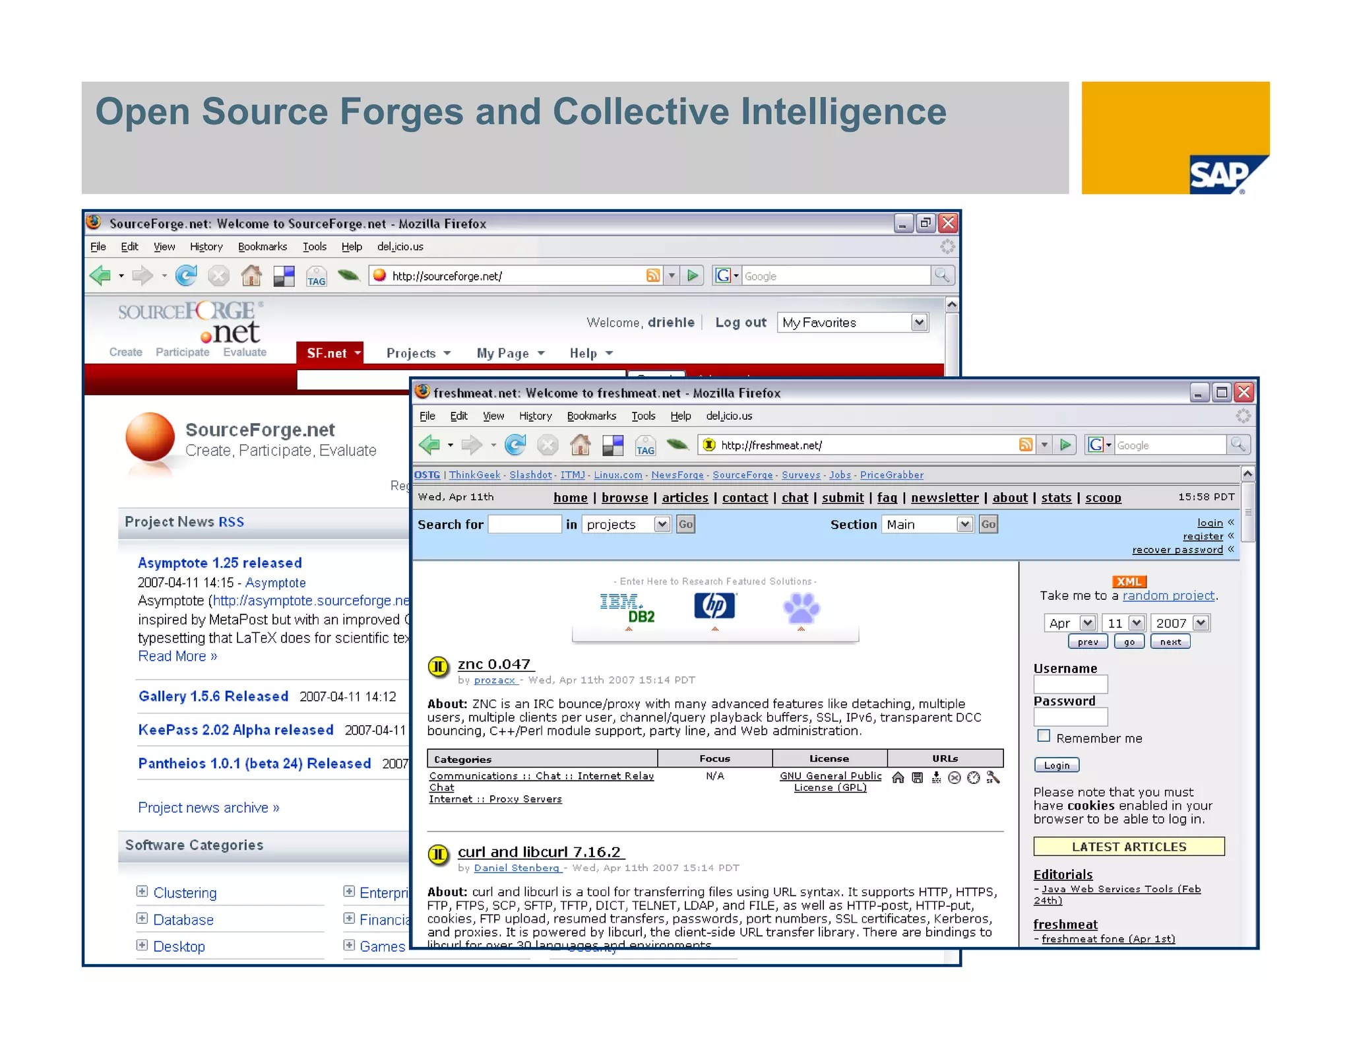Viewport: 1351px width, 1044px height.
Task: Open the My Favorites dropdown
Action: (920, 323)
